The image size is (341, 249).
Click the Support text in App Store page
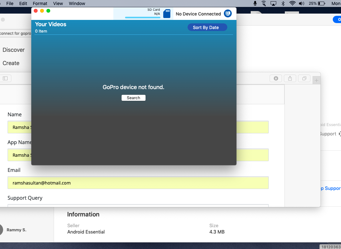click(x=328, y=134)
